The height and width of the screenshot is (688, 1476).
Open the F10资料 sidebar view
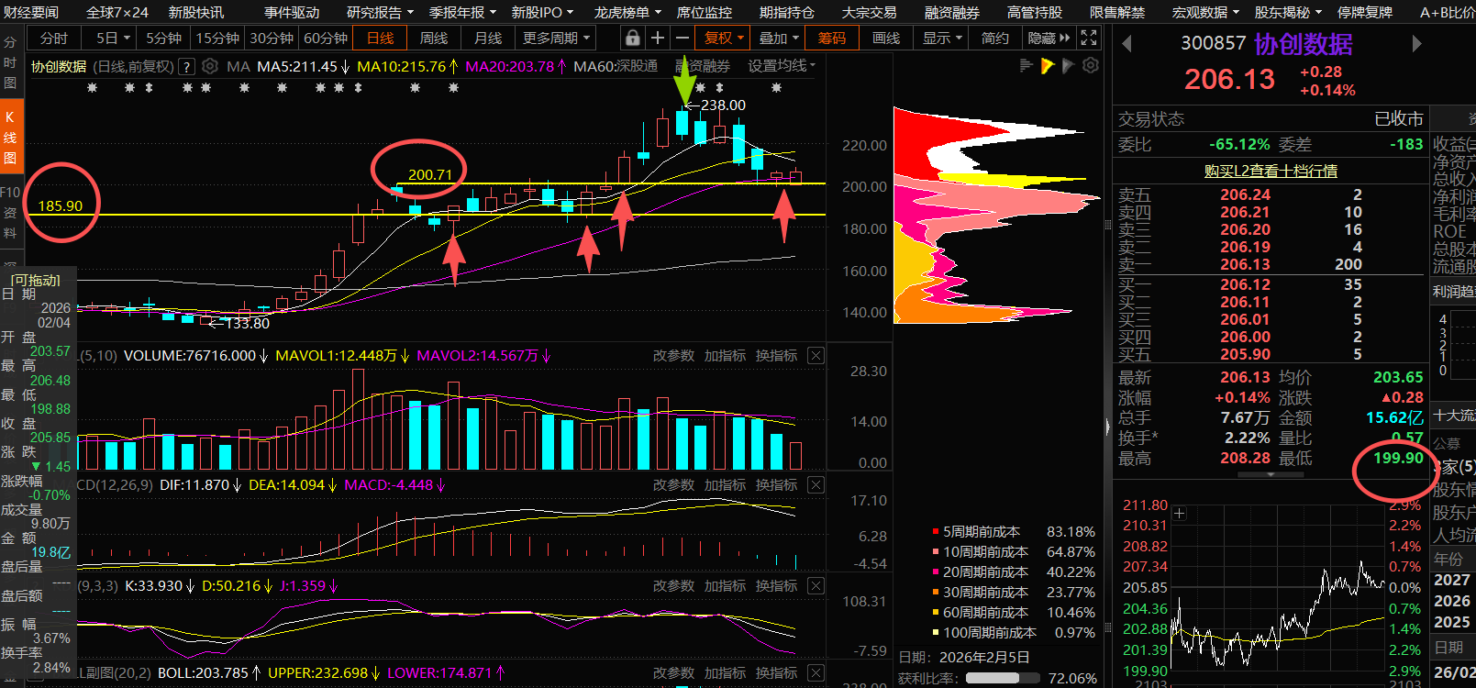point(10,213)
